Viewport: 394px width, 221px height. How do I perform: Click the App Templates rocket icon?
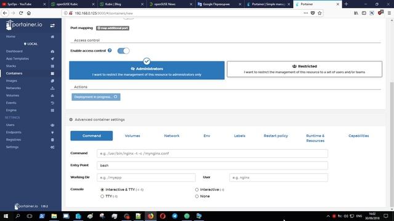click(52, 59)
